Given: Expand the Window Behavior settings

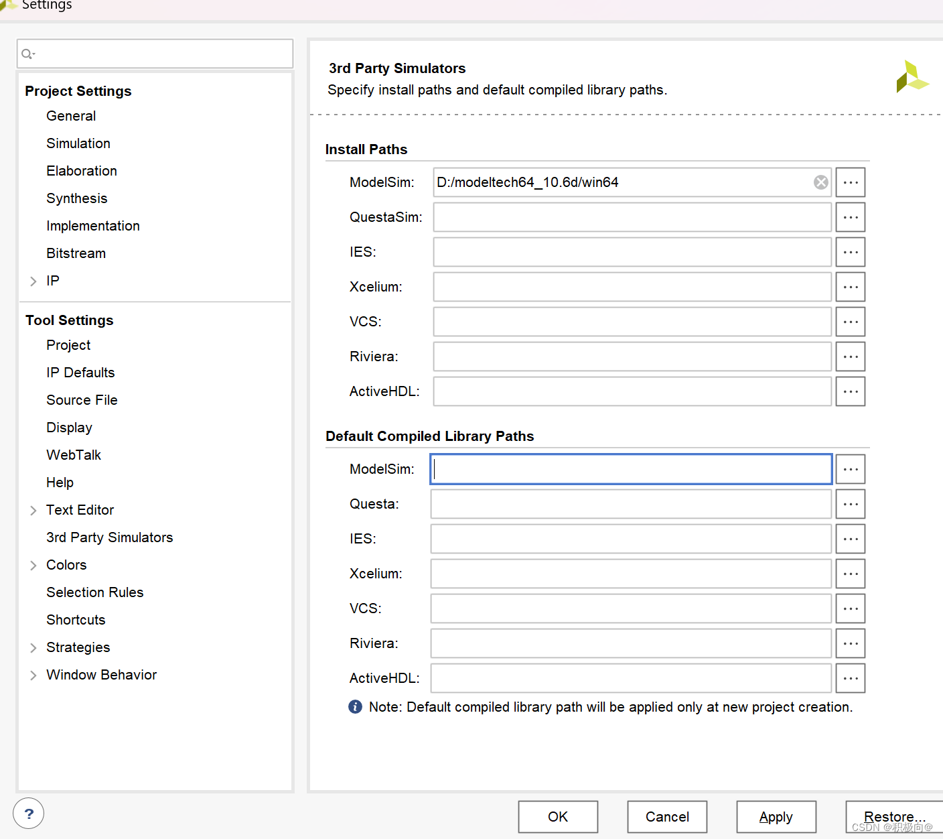Looking at the screenshot, I should coord(33,675).
